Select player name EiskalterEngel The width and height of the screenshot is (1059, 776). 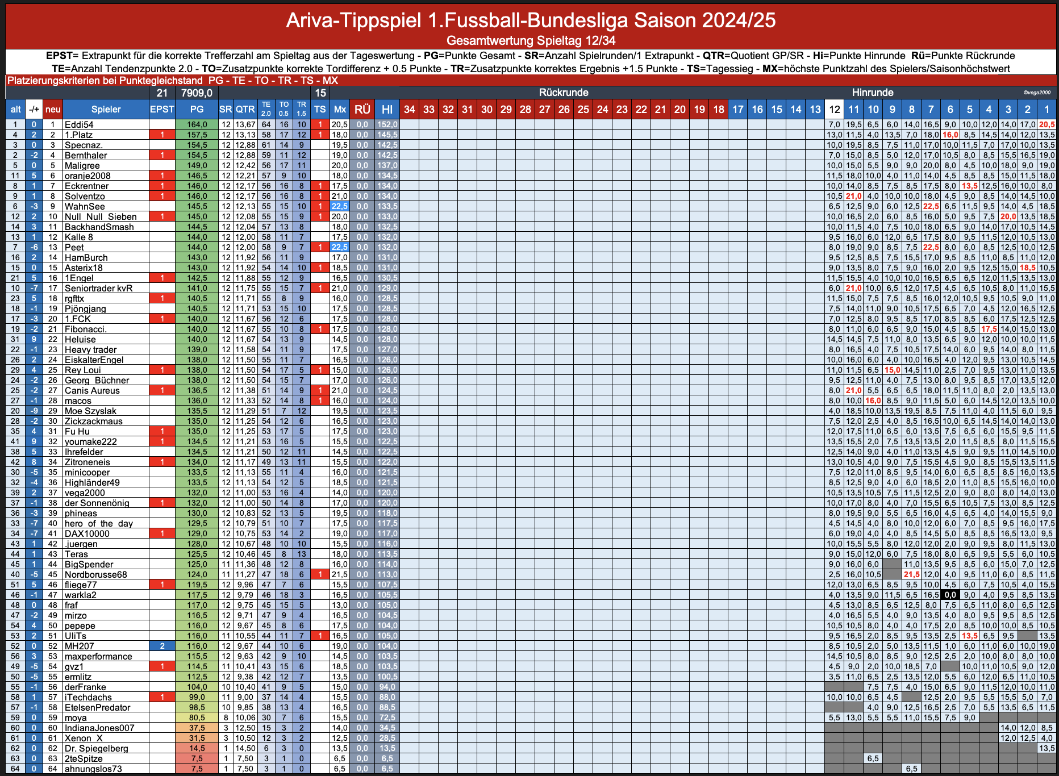(94, 360)
